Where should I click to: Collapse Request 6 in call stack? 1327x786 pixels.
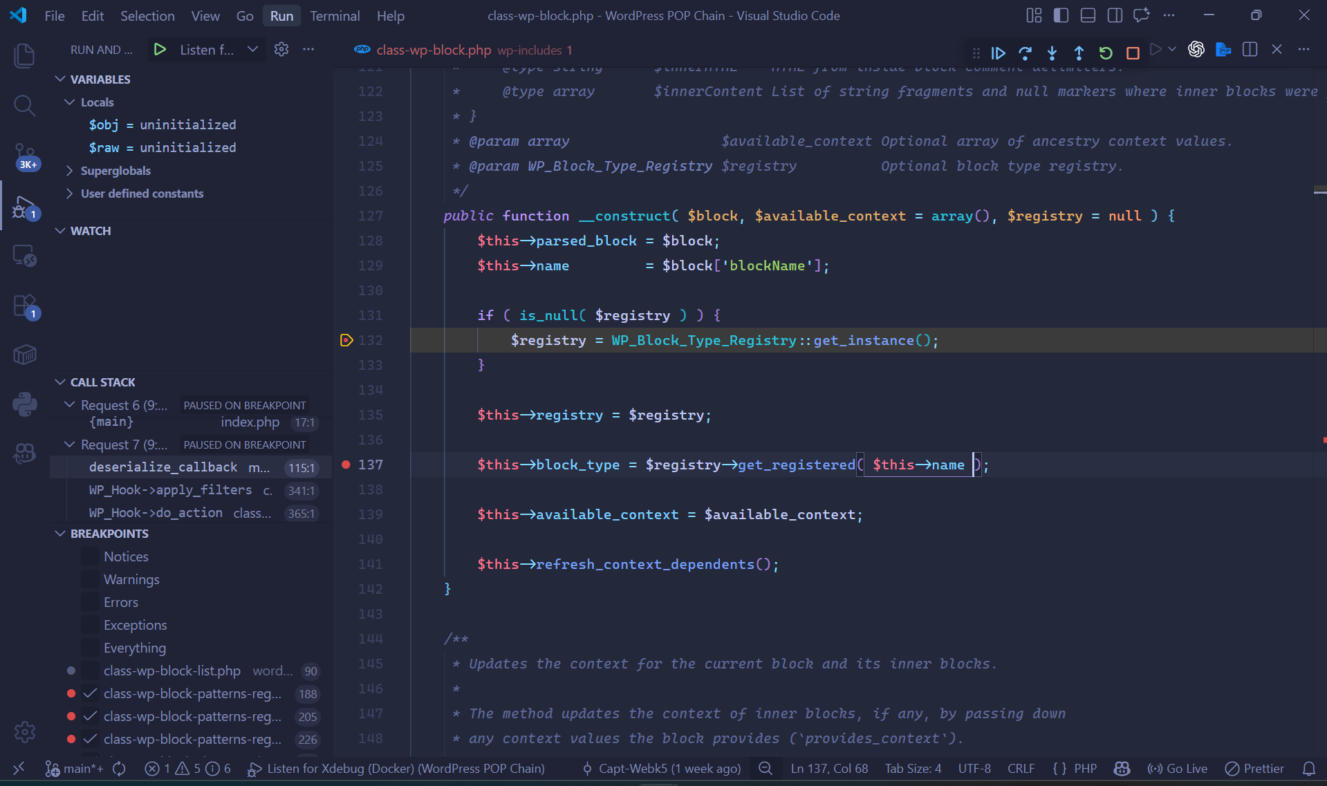click(x=70, y=405)
